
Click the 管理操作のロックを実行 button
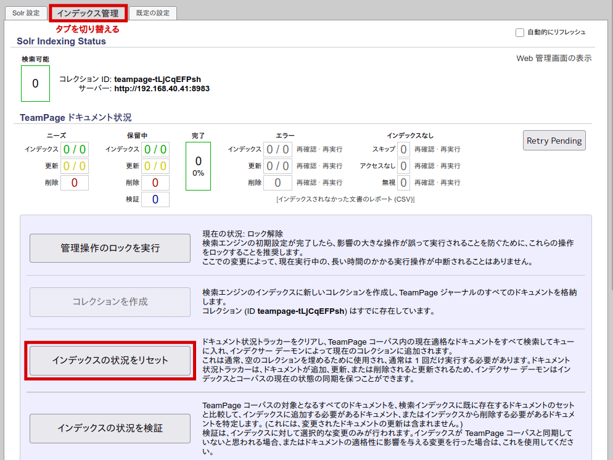[x=110, y=248]
